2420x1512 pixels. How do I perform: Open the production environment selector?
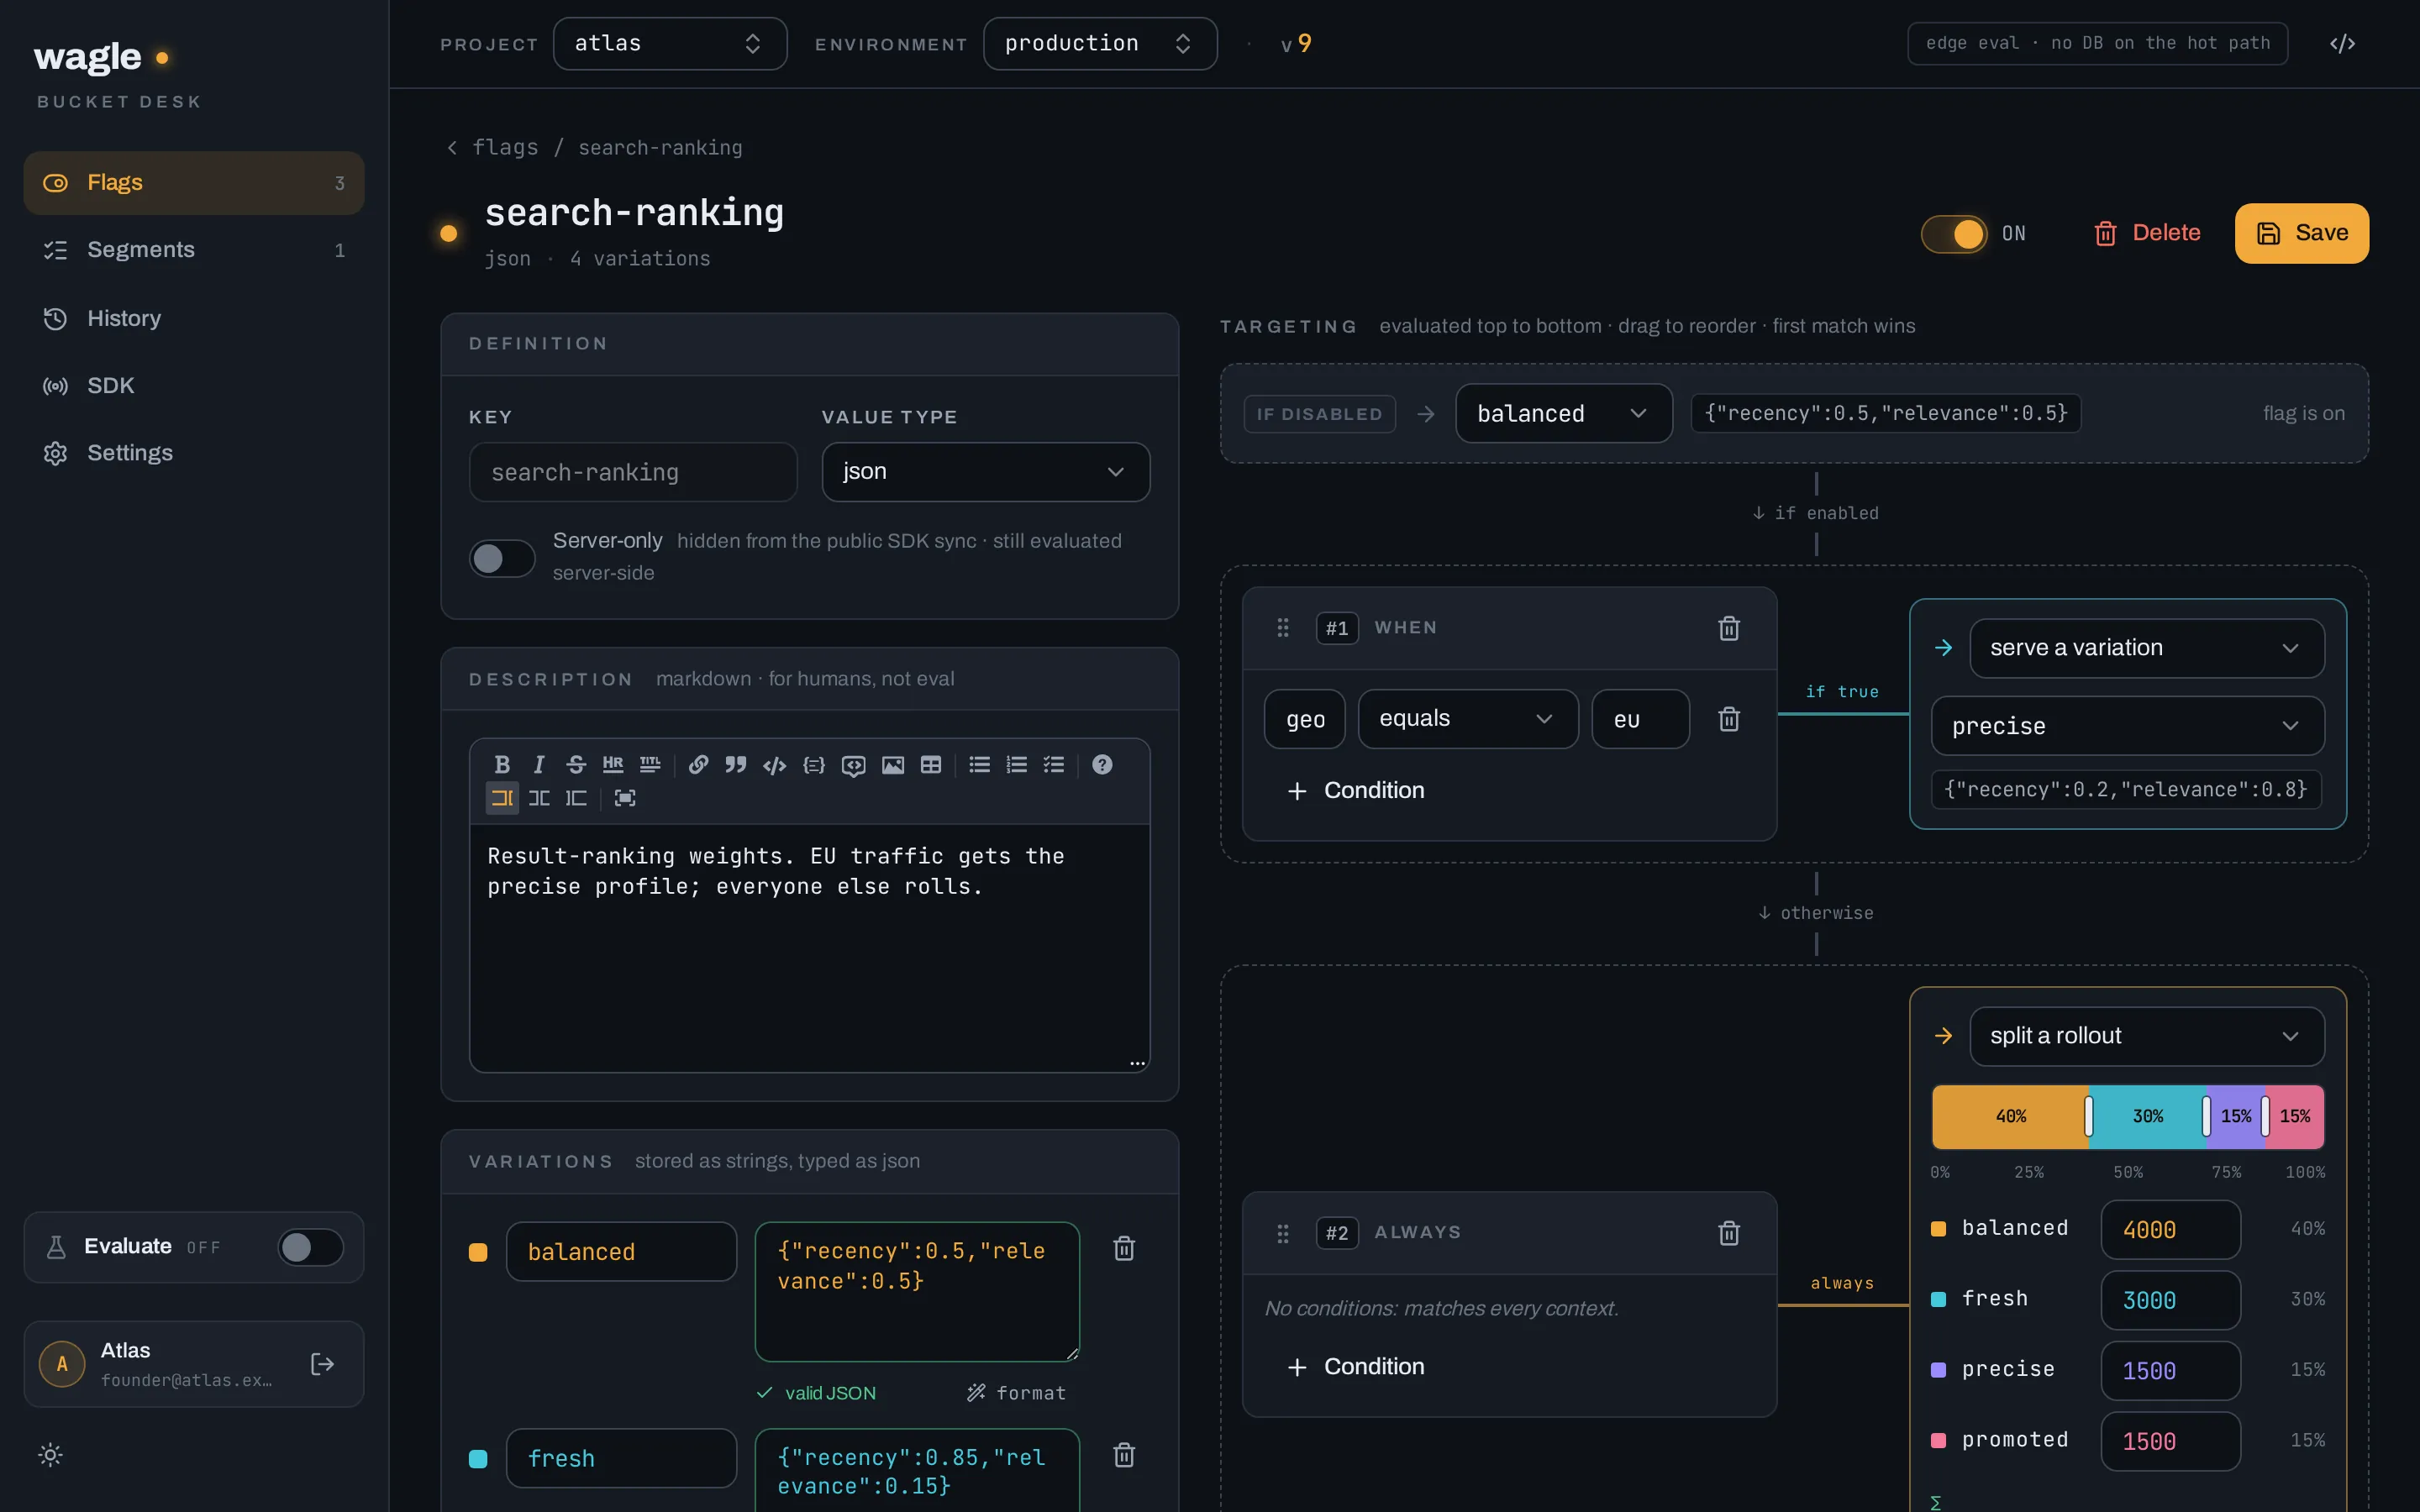point(1100,44)
